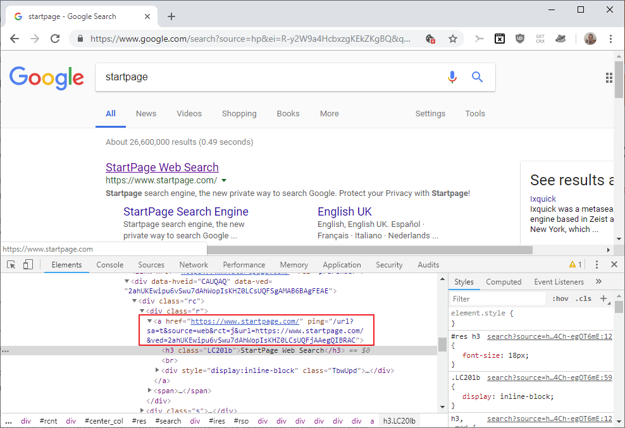Open Google search Settings
This screenshot has height=428, width=625.
[430, 114]
